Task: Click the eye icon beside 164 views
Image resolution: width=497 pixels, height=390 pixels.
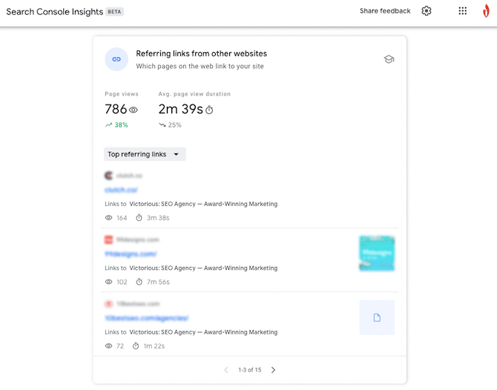Action: pyautogui.click(x=109, y=218)
